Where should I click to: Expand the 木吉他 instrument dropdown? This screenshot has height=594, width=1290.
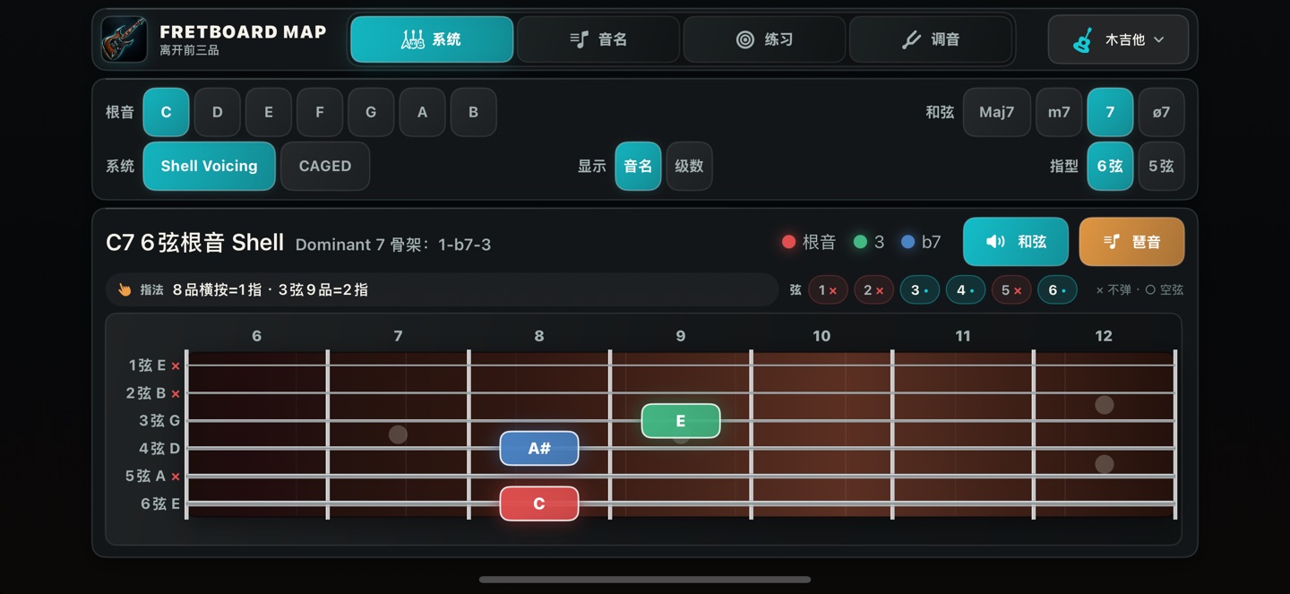1118,39
